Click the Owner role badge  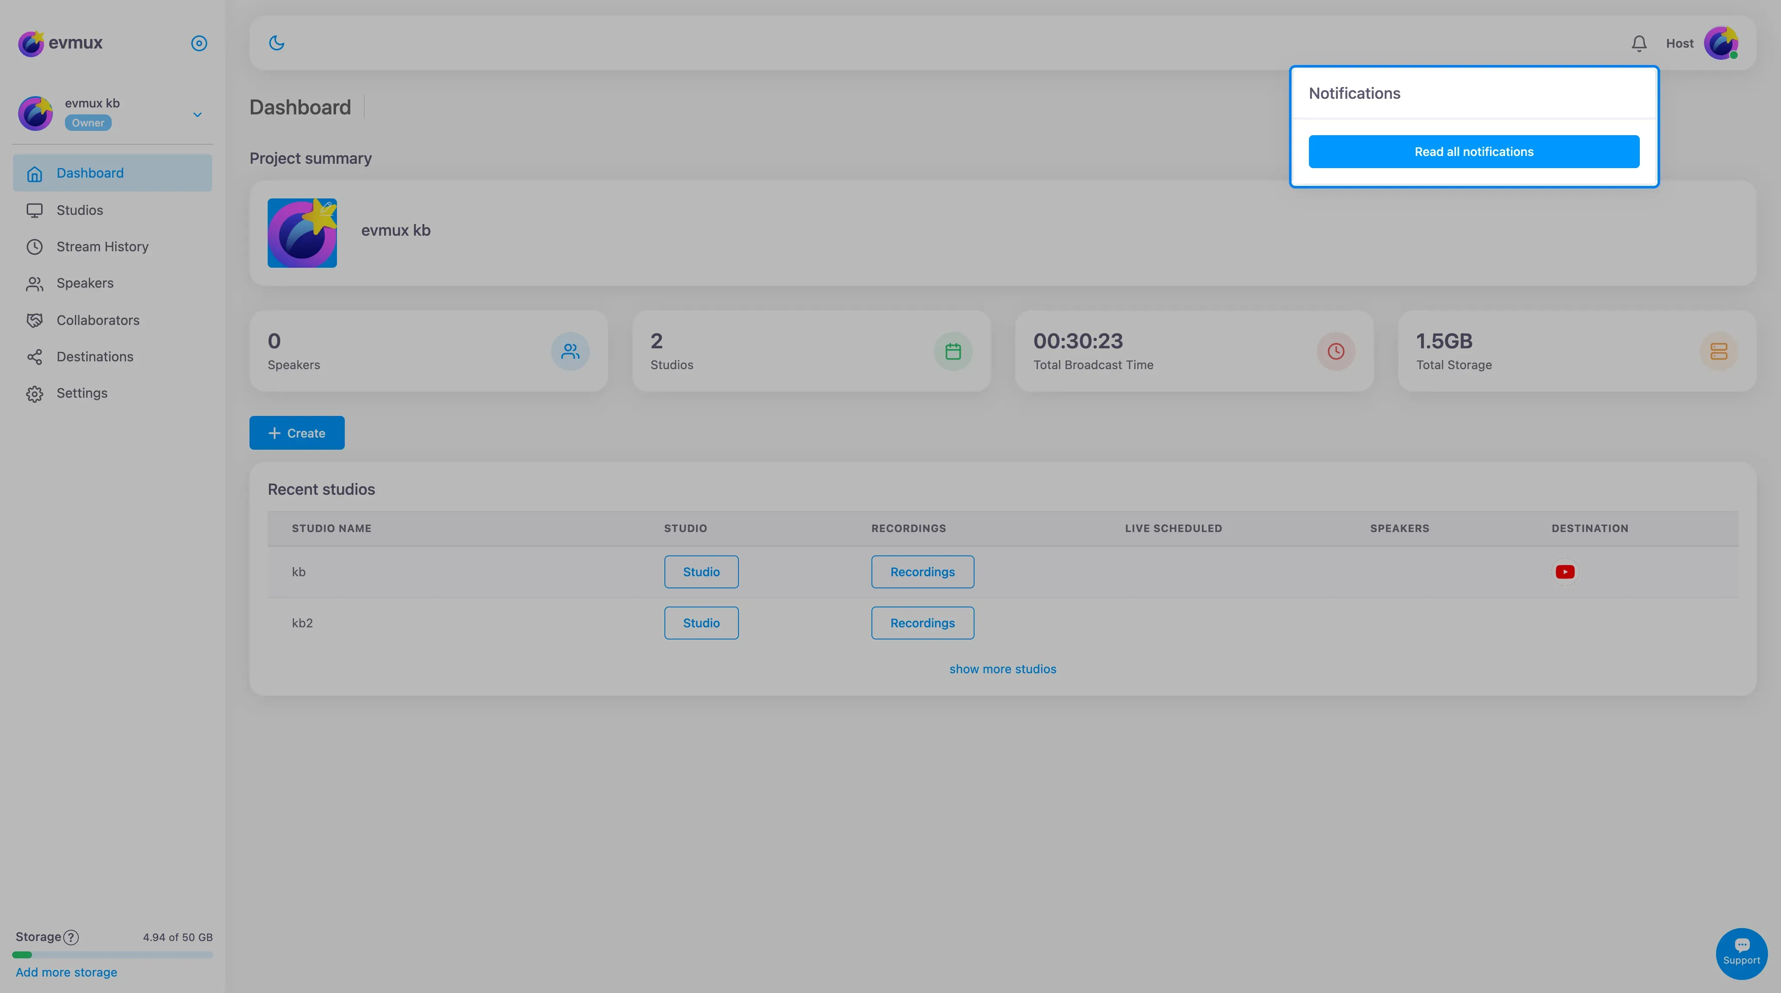[88, 123]
